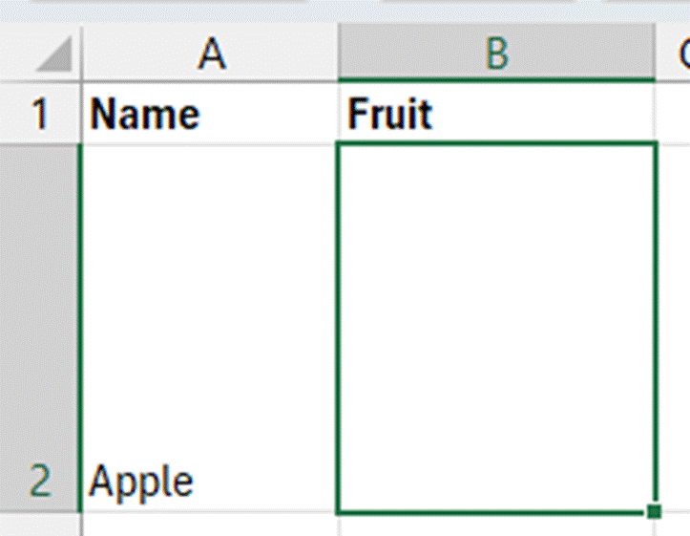Click the divider between column A and B headers

pos(338,54)
